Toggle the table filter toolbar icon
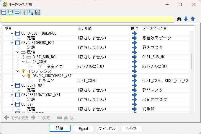The image size is (201, 134). 4,12
